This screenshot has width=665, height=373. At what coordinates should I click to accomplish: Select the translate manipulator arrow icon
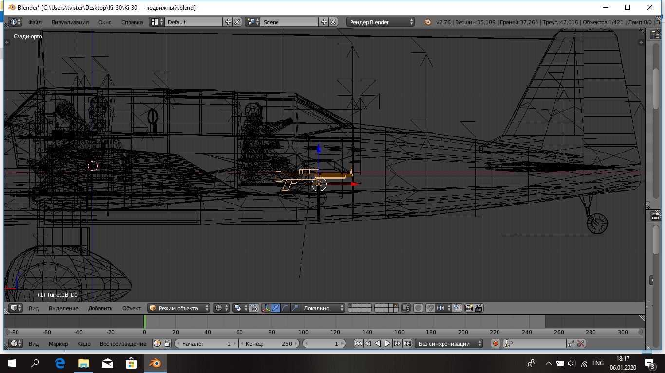point(276,308)
